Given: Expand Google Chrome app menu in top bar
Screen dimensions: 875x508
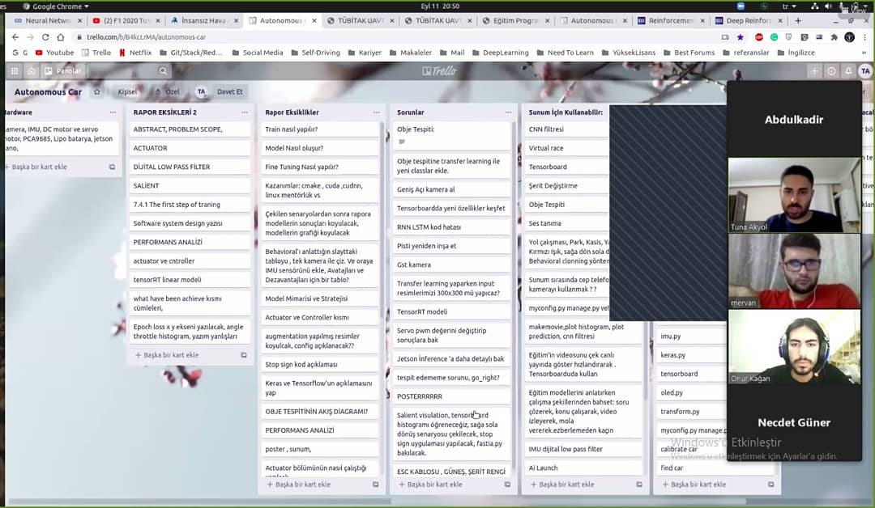Looking at the screenshot, I should 56,6.
